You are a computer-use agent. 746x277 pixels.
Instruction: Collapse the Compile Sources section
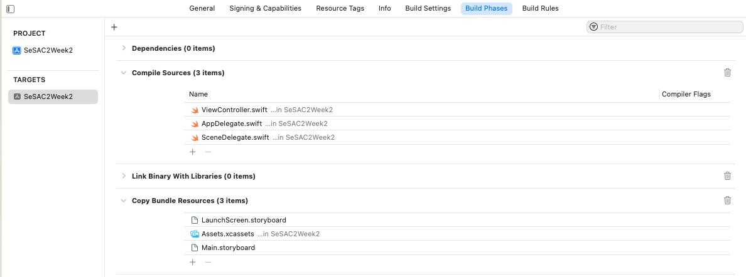(124, 73)
